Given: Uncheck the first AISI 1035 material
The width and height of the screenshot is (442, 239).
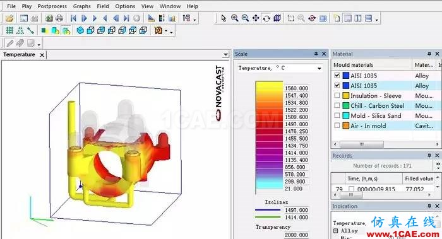Looking at the screenshot, I should coord(337,75).
